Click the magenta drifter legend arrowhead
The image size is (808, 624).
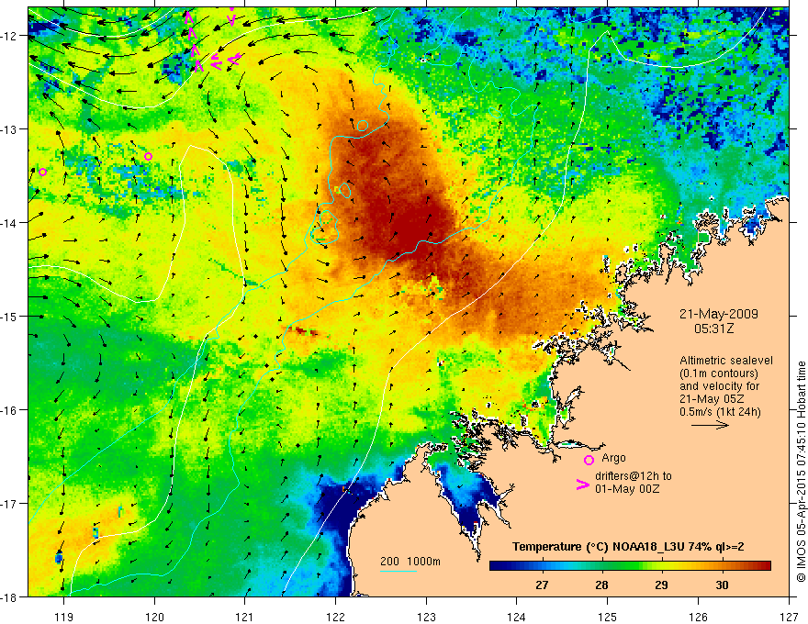[583, 485]
